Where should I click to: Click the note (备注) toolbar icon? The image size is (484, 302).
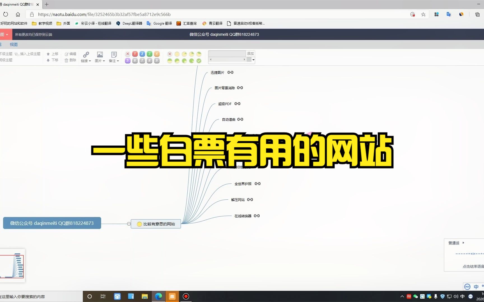click(x=114, y=54)
